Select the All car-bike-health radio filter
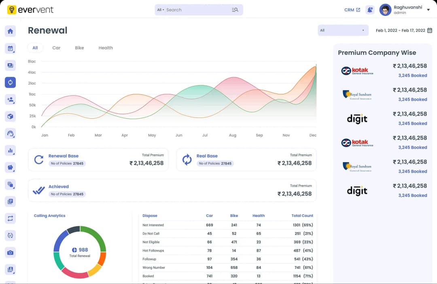Screen dimensions: 437x284 tap(35, 47)
